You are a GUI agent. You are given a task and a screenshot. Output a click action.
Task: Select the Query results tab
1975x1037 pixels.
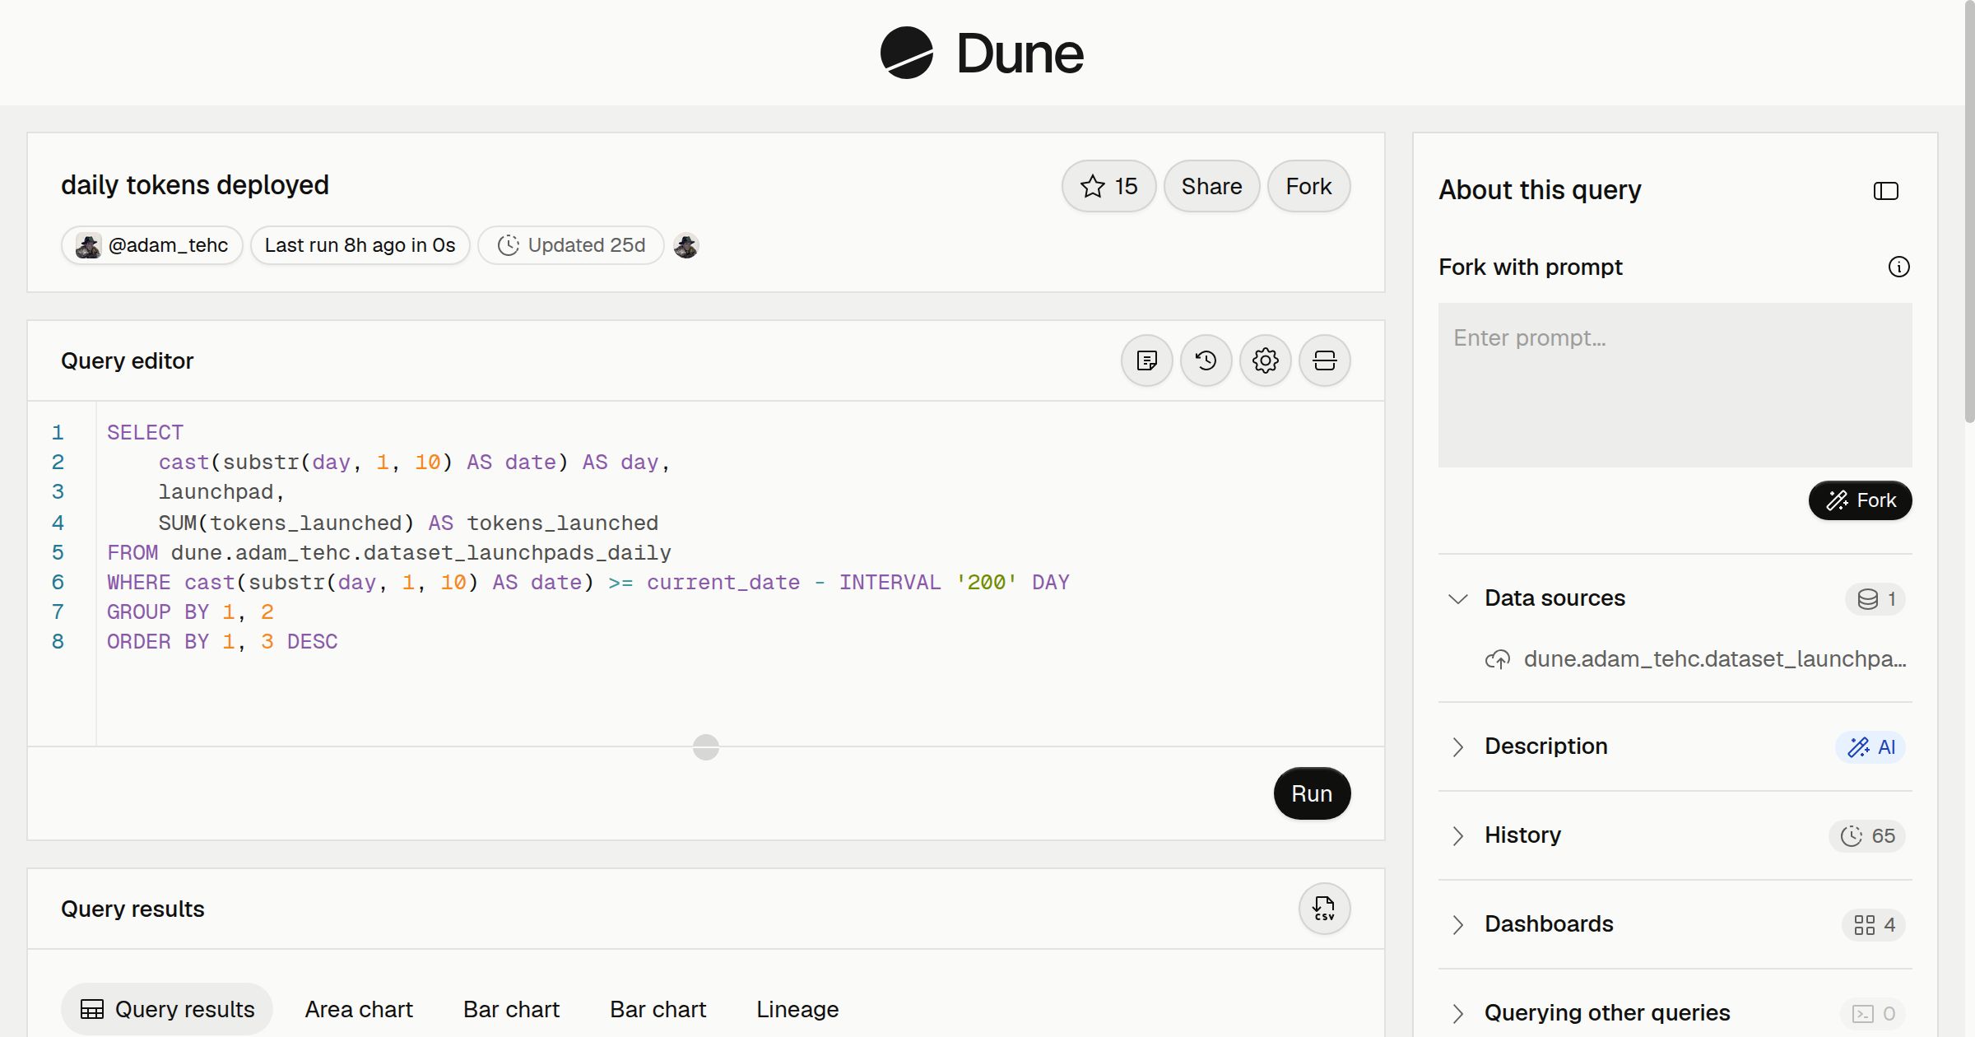(x=167, y=1009)
